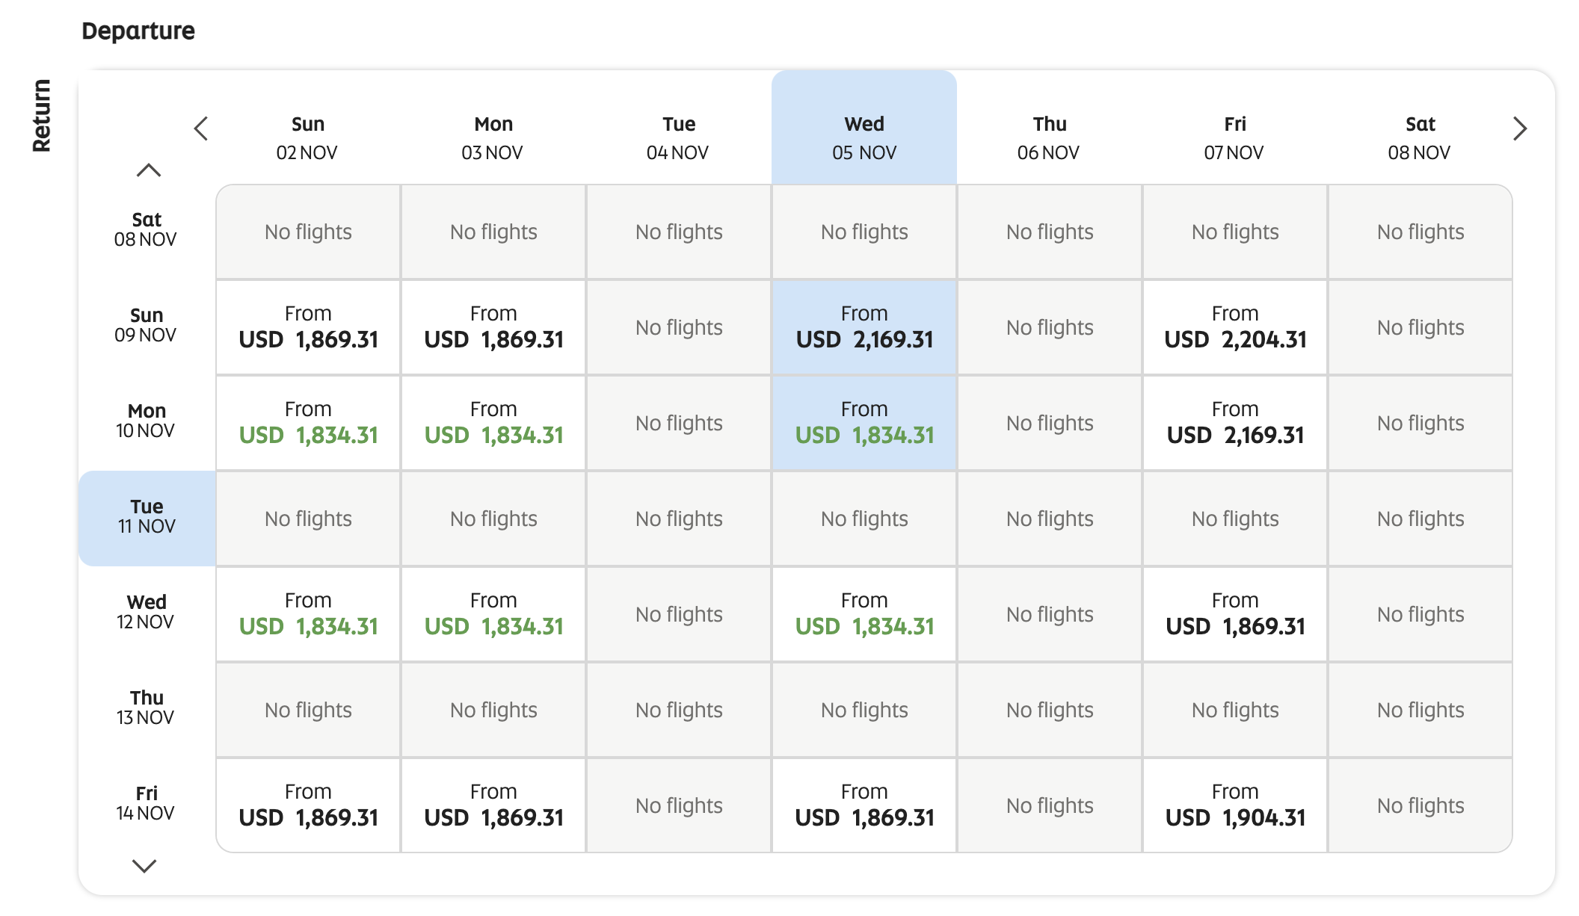This screenshot has width=1579, height=916.
Task: Choose Wed 05 NOV to Sun 09 NOV USD 2,169.31
Action: 864,327
